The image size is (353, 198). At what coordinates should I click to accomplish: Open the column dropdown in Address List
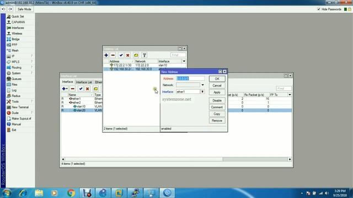[x=184, y=61]
